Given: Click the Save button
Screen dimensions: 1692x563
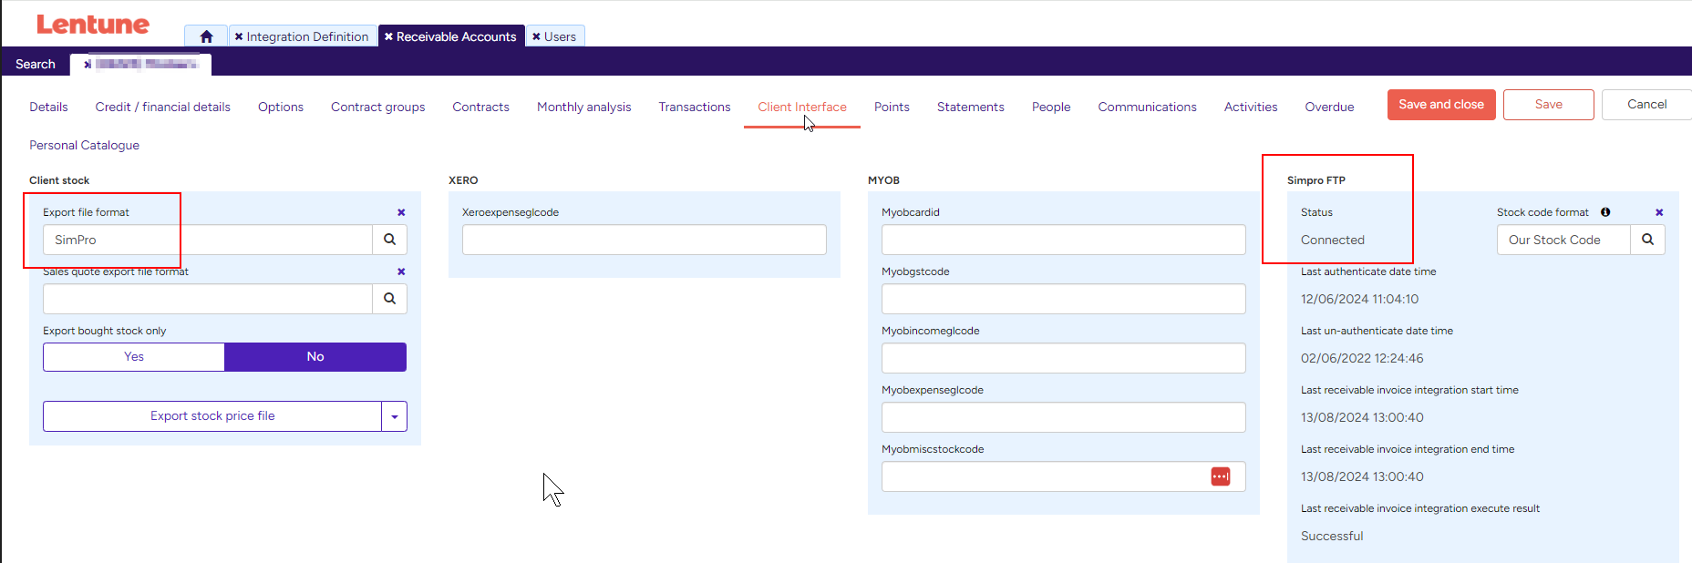Looking at the screenshot, I should [1549, 105].
